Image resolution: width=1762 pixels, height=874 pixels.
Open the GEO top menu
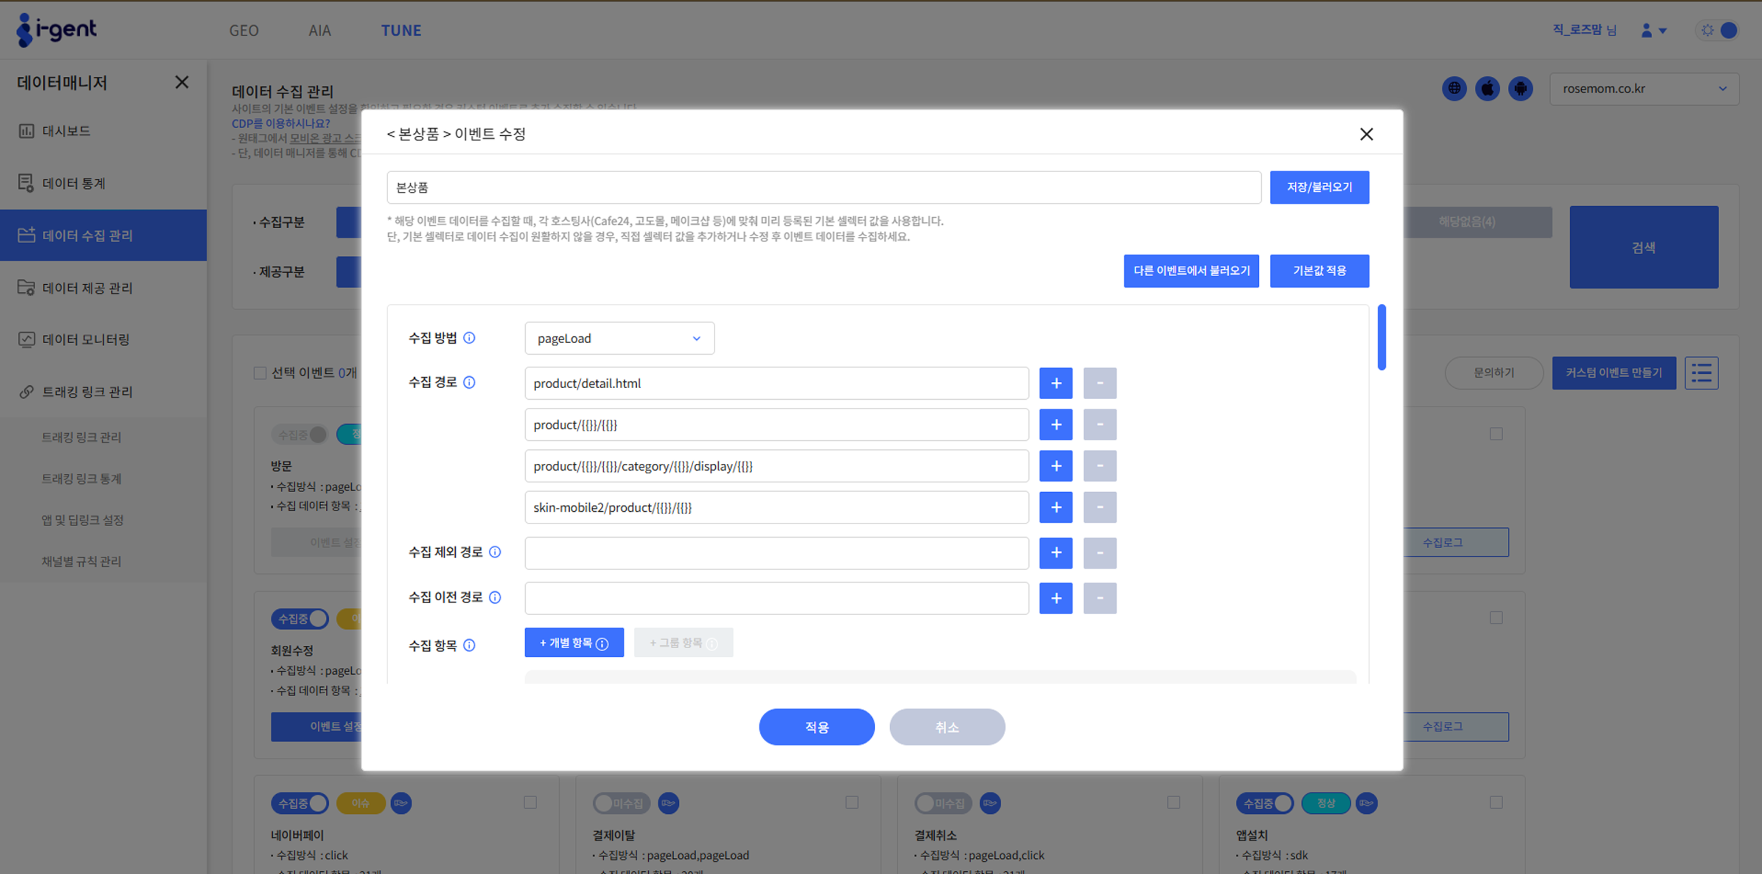pyautogui.click(x=244, y=31)
